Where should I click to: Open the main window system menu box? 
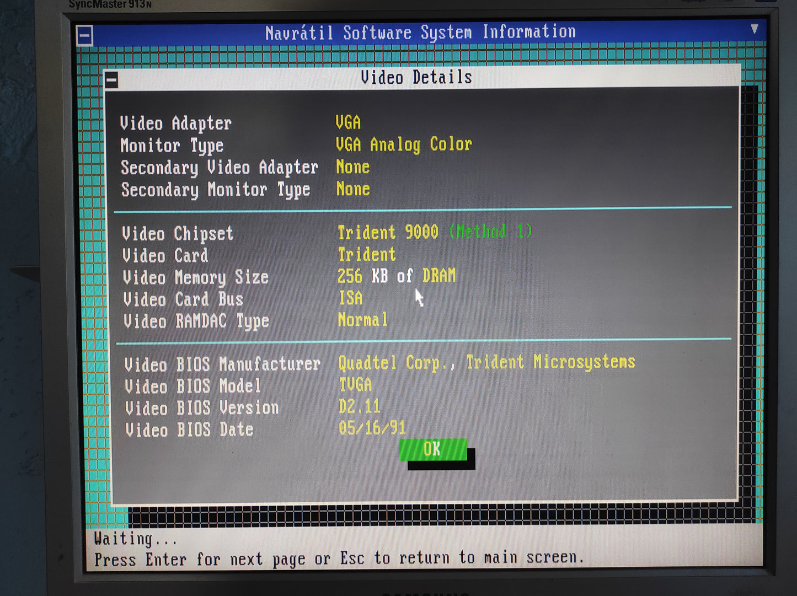click(84, 36)
